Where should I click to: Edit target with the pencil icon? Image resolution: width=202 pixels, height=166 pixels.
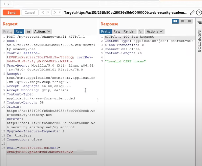(x=192, y=12)
